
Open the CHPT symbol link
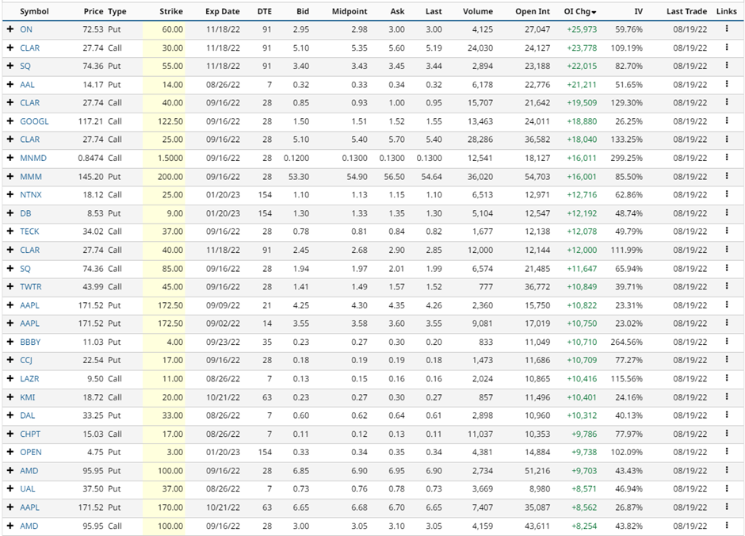click(30, 434)
